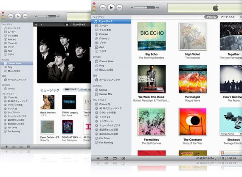Open High Violet album cover
The image size is (242, 177).
click(193, 36)
